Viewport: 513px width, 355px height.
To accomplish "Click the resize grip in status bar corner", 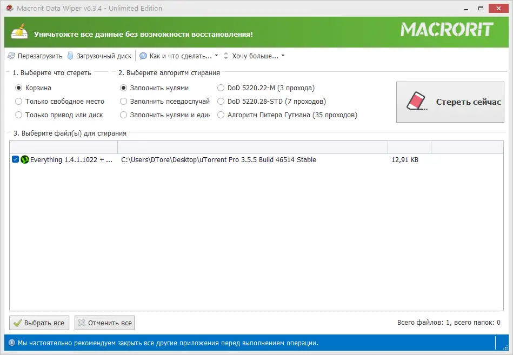I will [506, 347].
